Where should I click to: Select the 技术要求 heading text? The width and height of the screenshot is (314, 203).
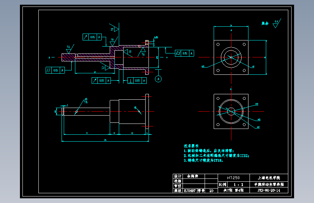click(x=191, y=146)
